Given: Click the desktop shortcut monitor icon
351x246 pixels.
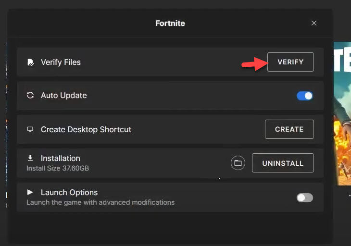Looking at the screenshot, I should click(30, 129).
